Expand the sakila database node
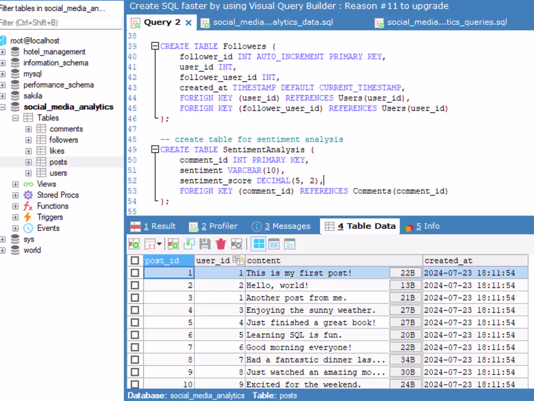Screen dimensions: 534x401 pyautogui.click(x=4, y=96)
